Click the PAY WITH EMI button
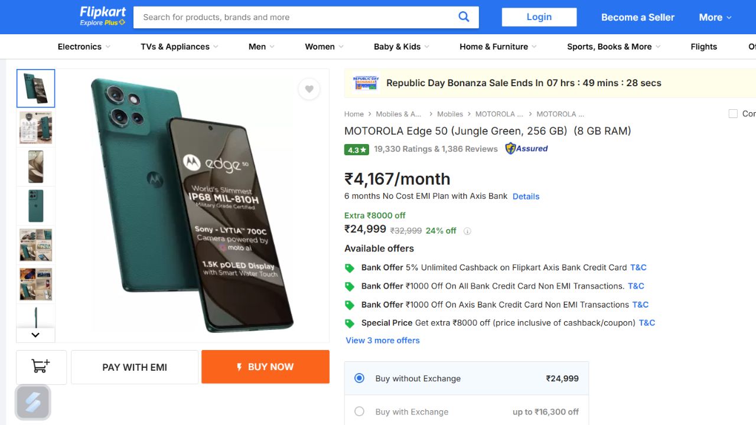 click(x=135, y=367)
